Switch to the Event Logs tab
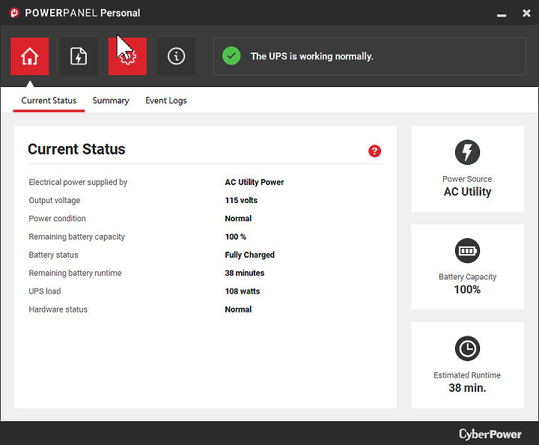This screenshot has width=539, height=445. coord(166,100)
